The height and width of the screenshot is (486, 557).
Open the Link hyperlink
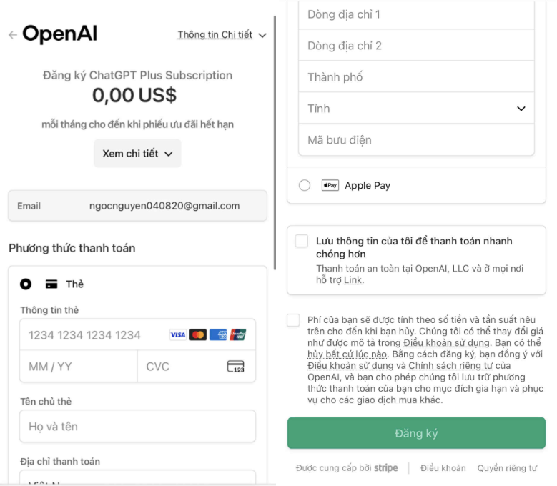(353, 280)
